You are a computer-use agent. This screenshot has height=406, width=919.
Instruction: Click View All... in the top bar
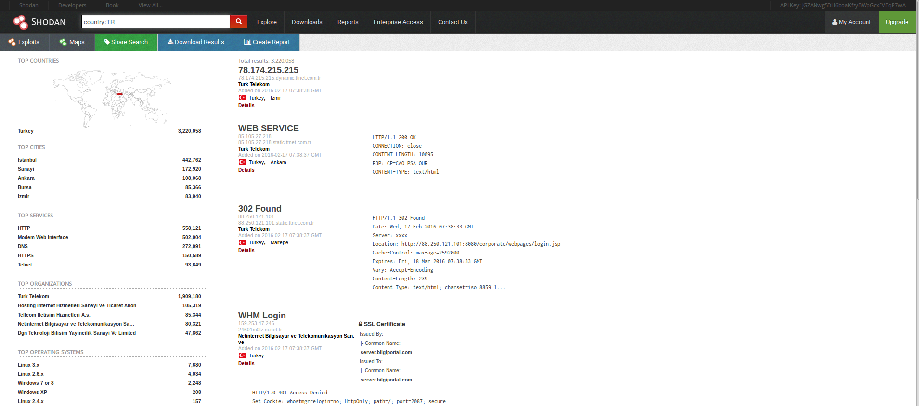pos(151,5)
